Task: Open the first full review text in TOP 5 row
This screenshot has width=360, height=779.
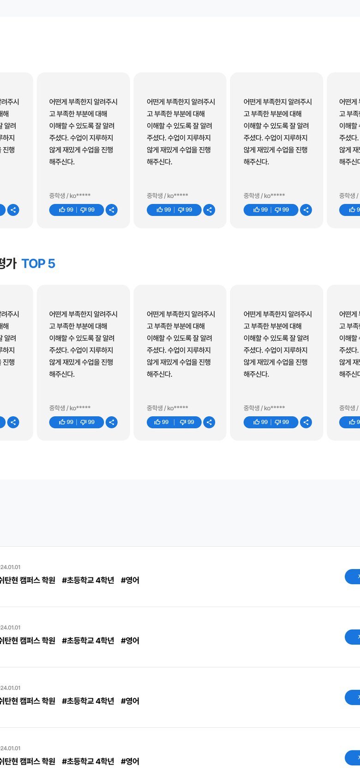Action: (84, 344)
